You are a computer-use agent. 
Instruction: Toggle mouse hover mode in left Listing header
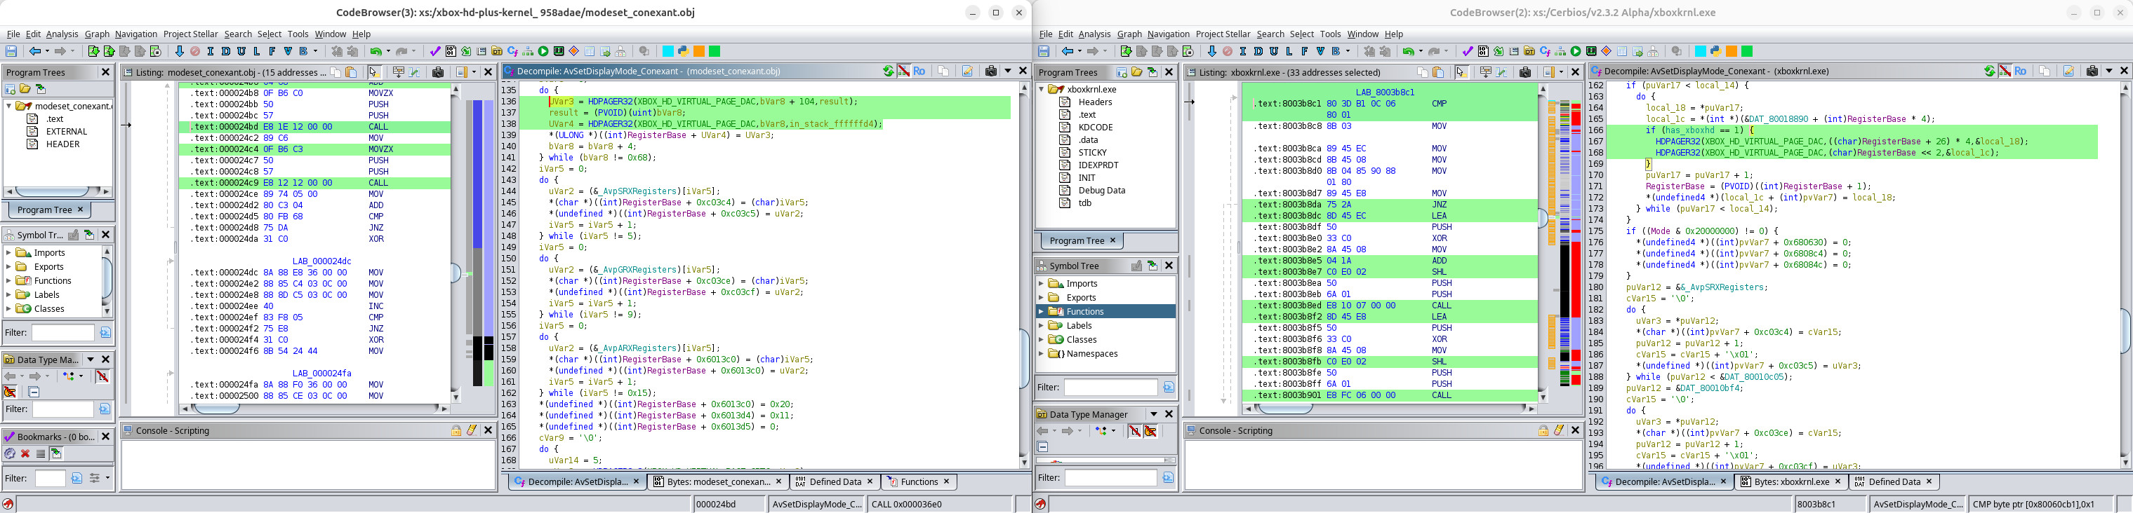pyautogui.click(x=373, y=72)
